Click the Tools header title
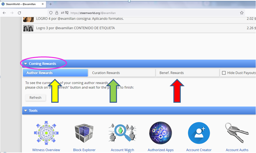Viewport: 256px width, 153px height. (x=33, y=111)
